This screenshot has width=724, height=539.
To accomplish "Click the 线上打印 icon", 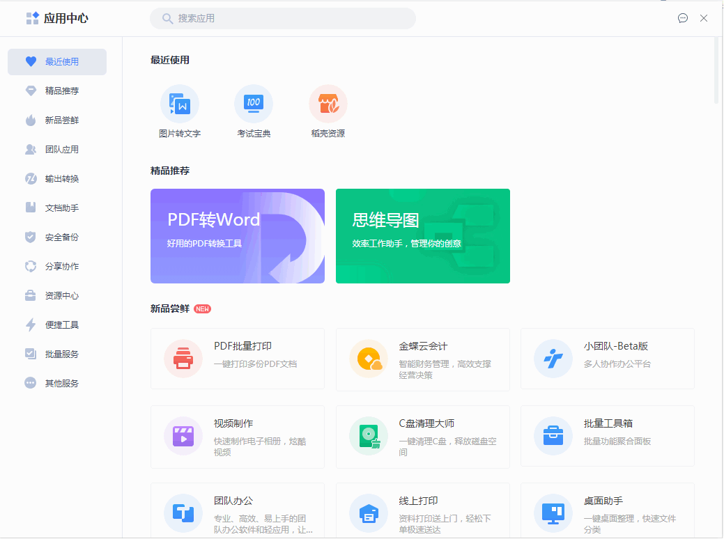I will click(369, 513).
